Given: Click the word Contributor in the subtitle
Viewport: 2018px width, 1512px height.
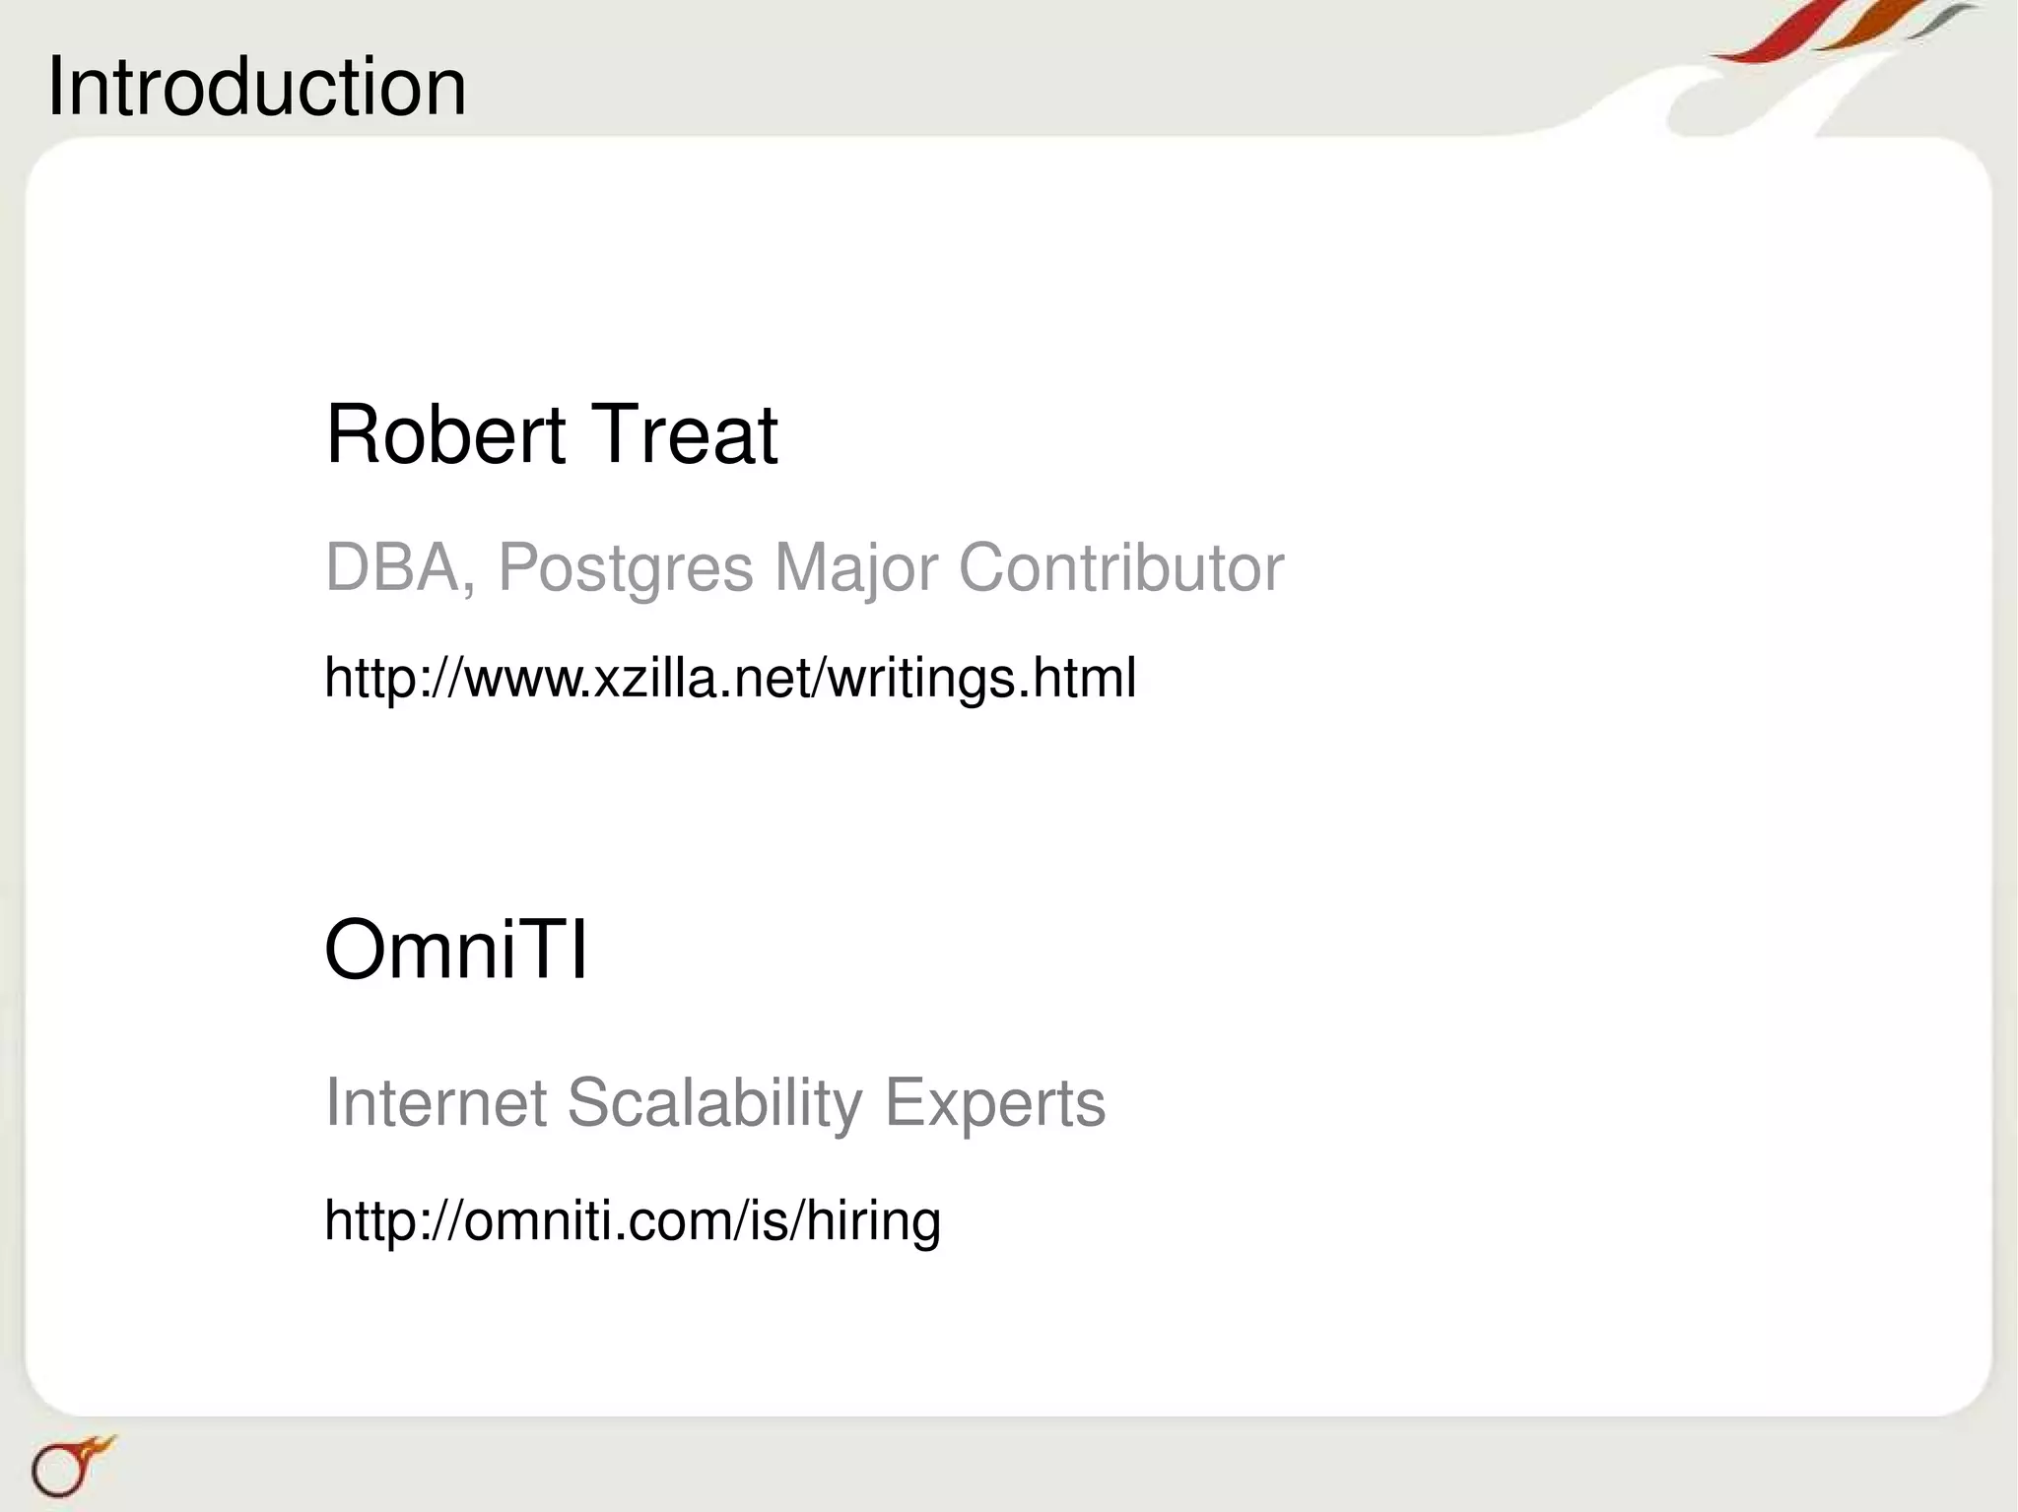Looking at the screenshot, I should [x=1120, y=568].
